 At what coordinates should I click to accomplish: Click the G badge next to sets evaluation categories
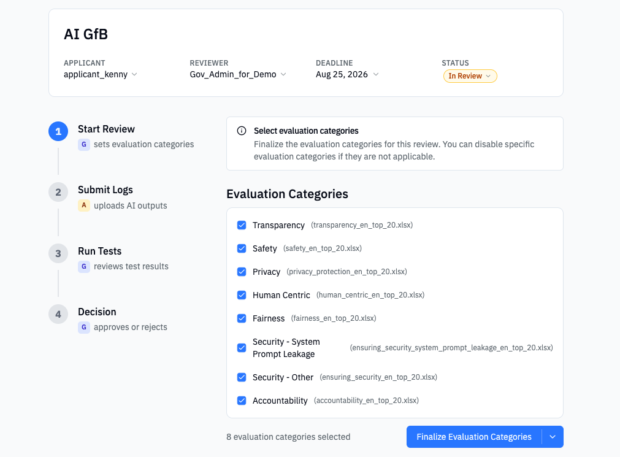point(84,144)
